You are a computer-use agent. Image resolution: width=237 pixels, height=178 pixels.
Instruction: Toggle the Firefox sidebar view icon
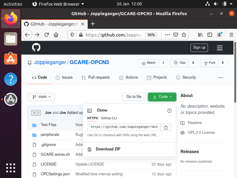(x=210, y=35)
